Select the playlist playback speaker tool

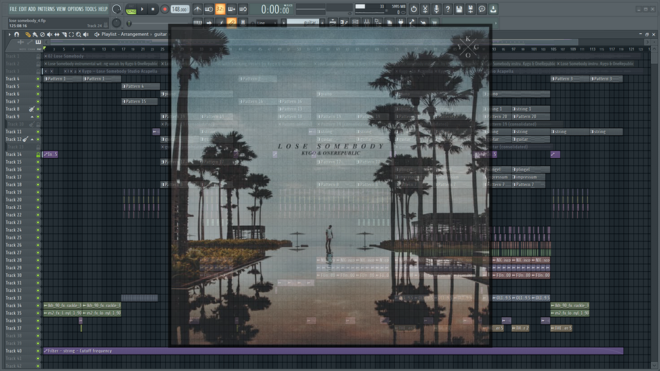tap(85, 35)
